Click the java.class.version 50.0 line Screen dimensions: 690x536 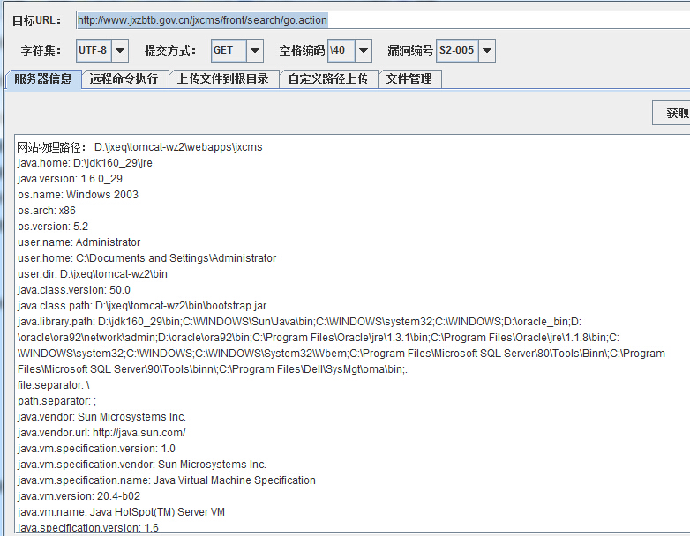click(74, 290)
